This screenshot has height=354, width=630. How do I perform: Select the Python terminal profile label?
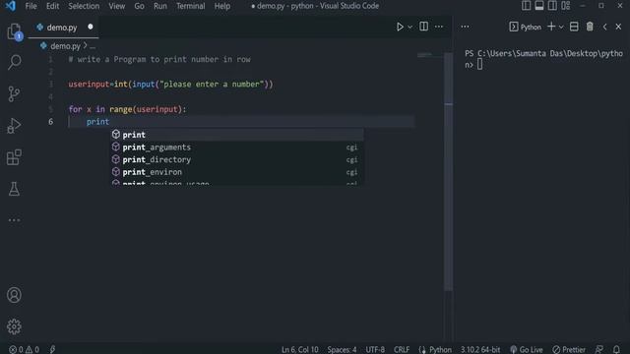pyautogui.click(x=525, y=27)
